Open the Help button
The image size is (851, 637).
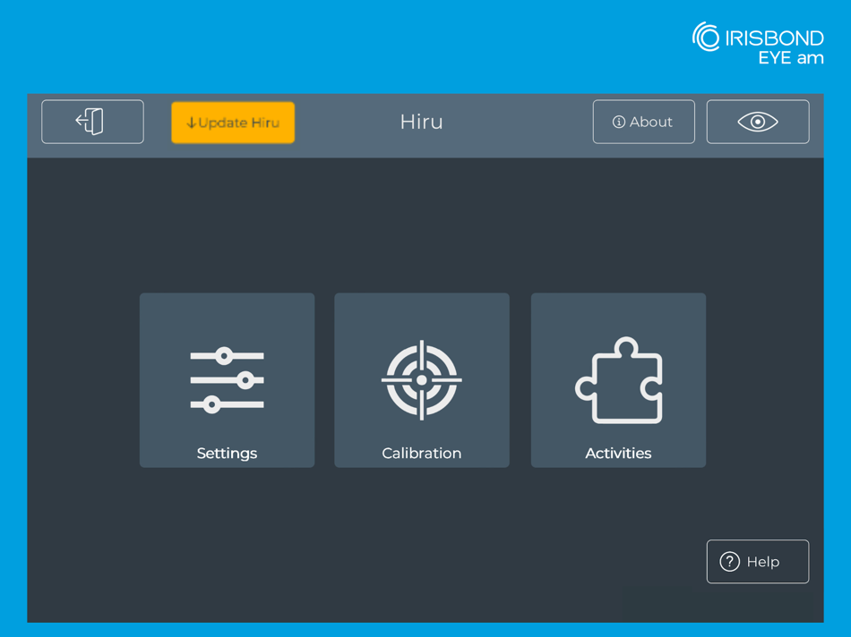pyautogui.click(x=758, y=562)
